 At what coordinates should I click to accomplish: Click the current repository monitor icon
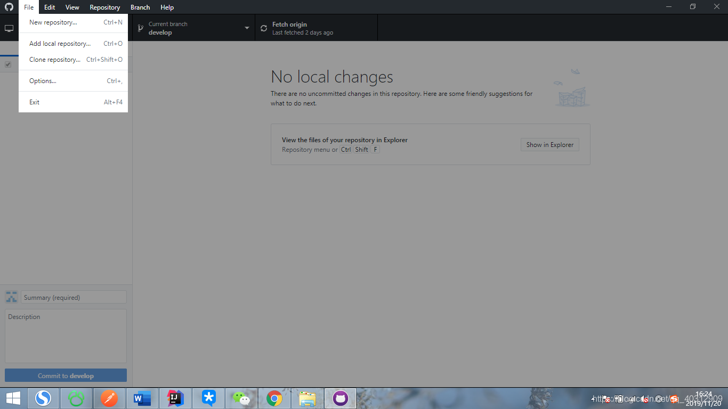(9, 28)
